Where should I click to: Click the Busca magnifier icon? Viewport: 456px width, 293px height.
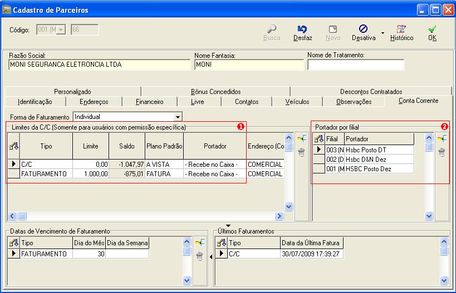point(272,29)
